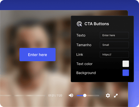Click the Texto input containing "Enter here"
Image resolution: width=139 pixels, height=107 pixels.
[114, 35]
